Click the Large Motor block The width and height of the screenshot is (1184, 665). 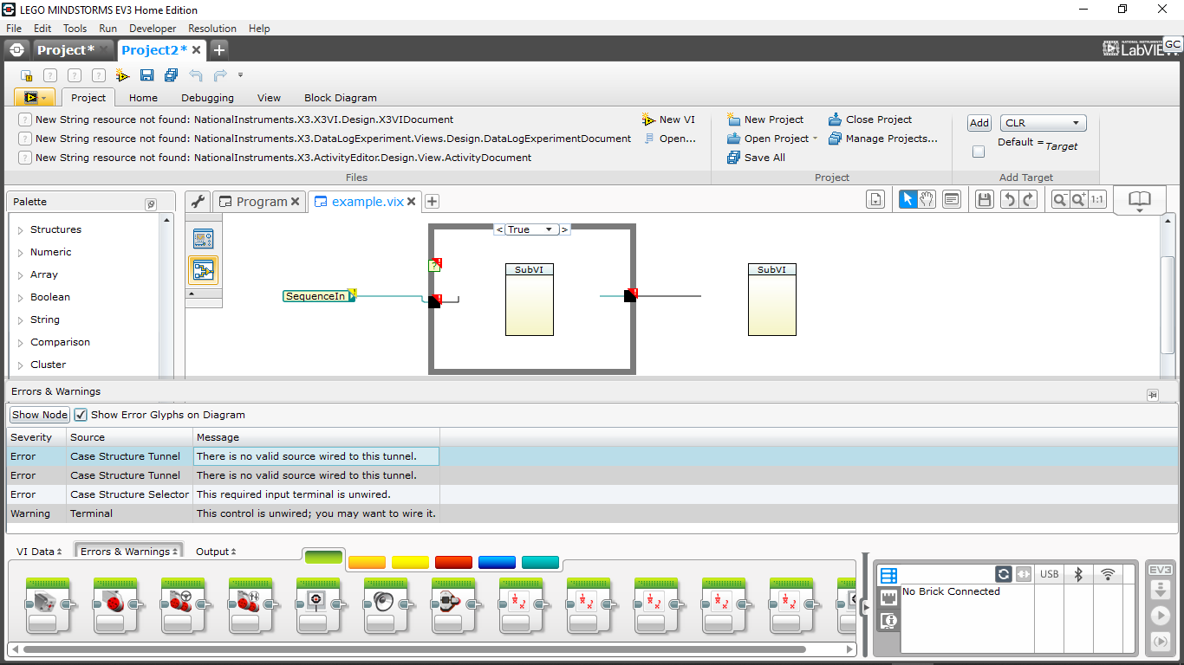pyautogui.click(x=115, y=606)
